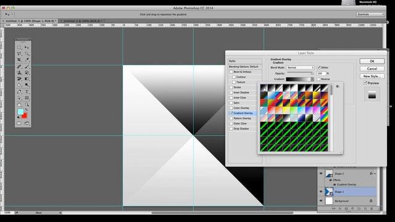Viewport: 395px width, 222px height.
Task: Open the Essentials workspace dropdown
Action: click(370, 14)
